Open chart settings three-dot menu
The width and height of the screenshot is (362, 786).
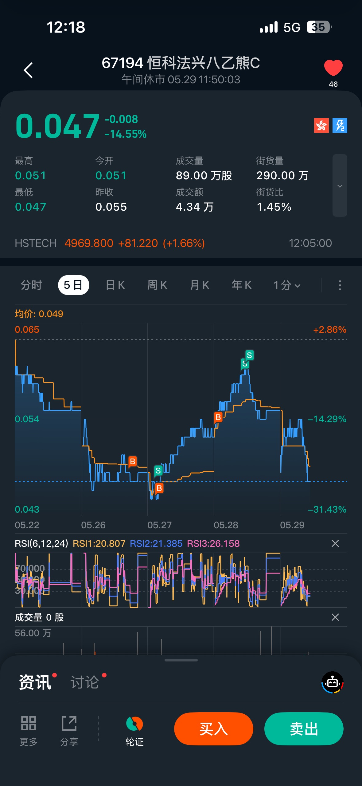(340, 285)
